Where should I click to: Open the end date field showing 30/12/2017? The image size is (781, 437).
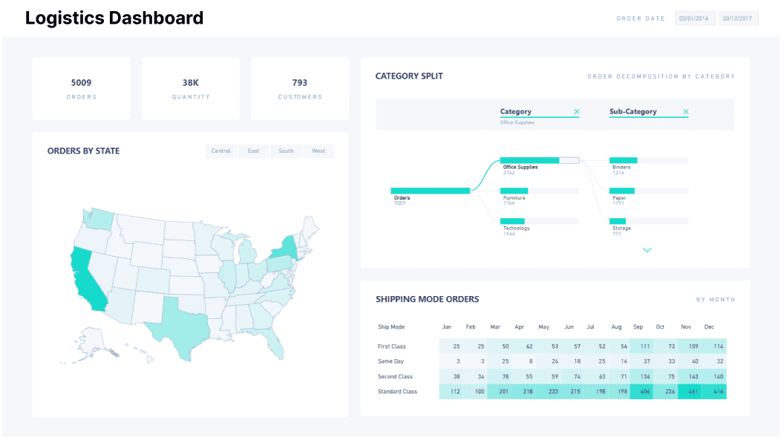pyautogui.click(x=737, y=17)
